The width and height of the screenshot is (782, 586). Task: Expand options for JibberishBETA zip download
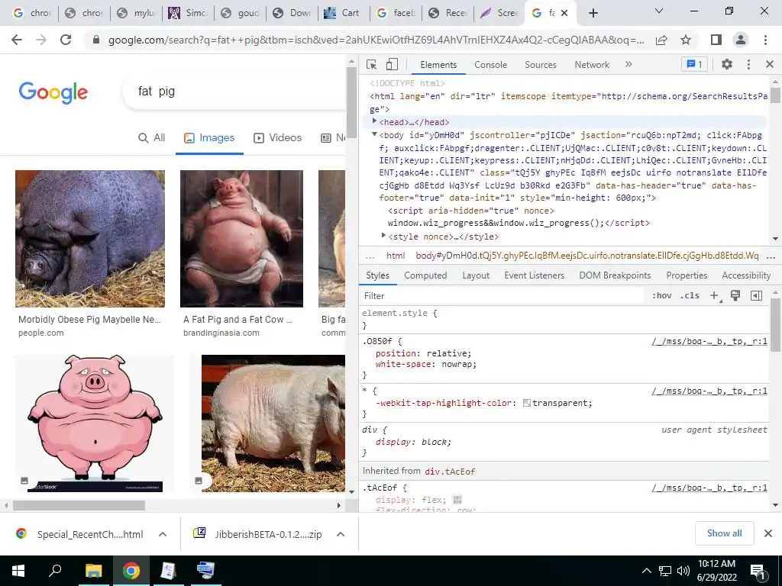pos(341,534)
